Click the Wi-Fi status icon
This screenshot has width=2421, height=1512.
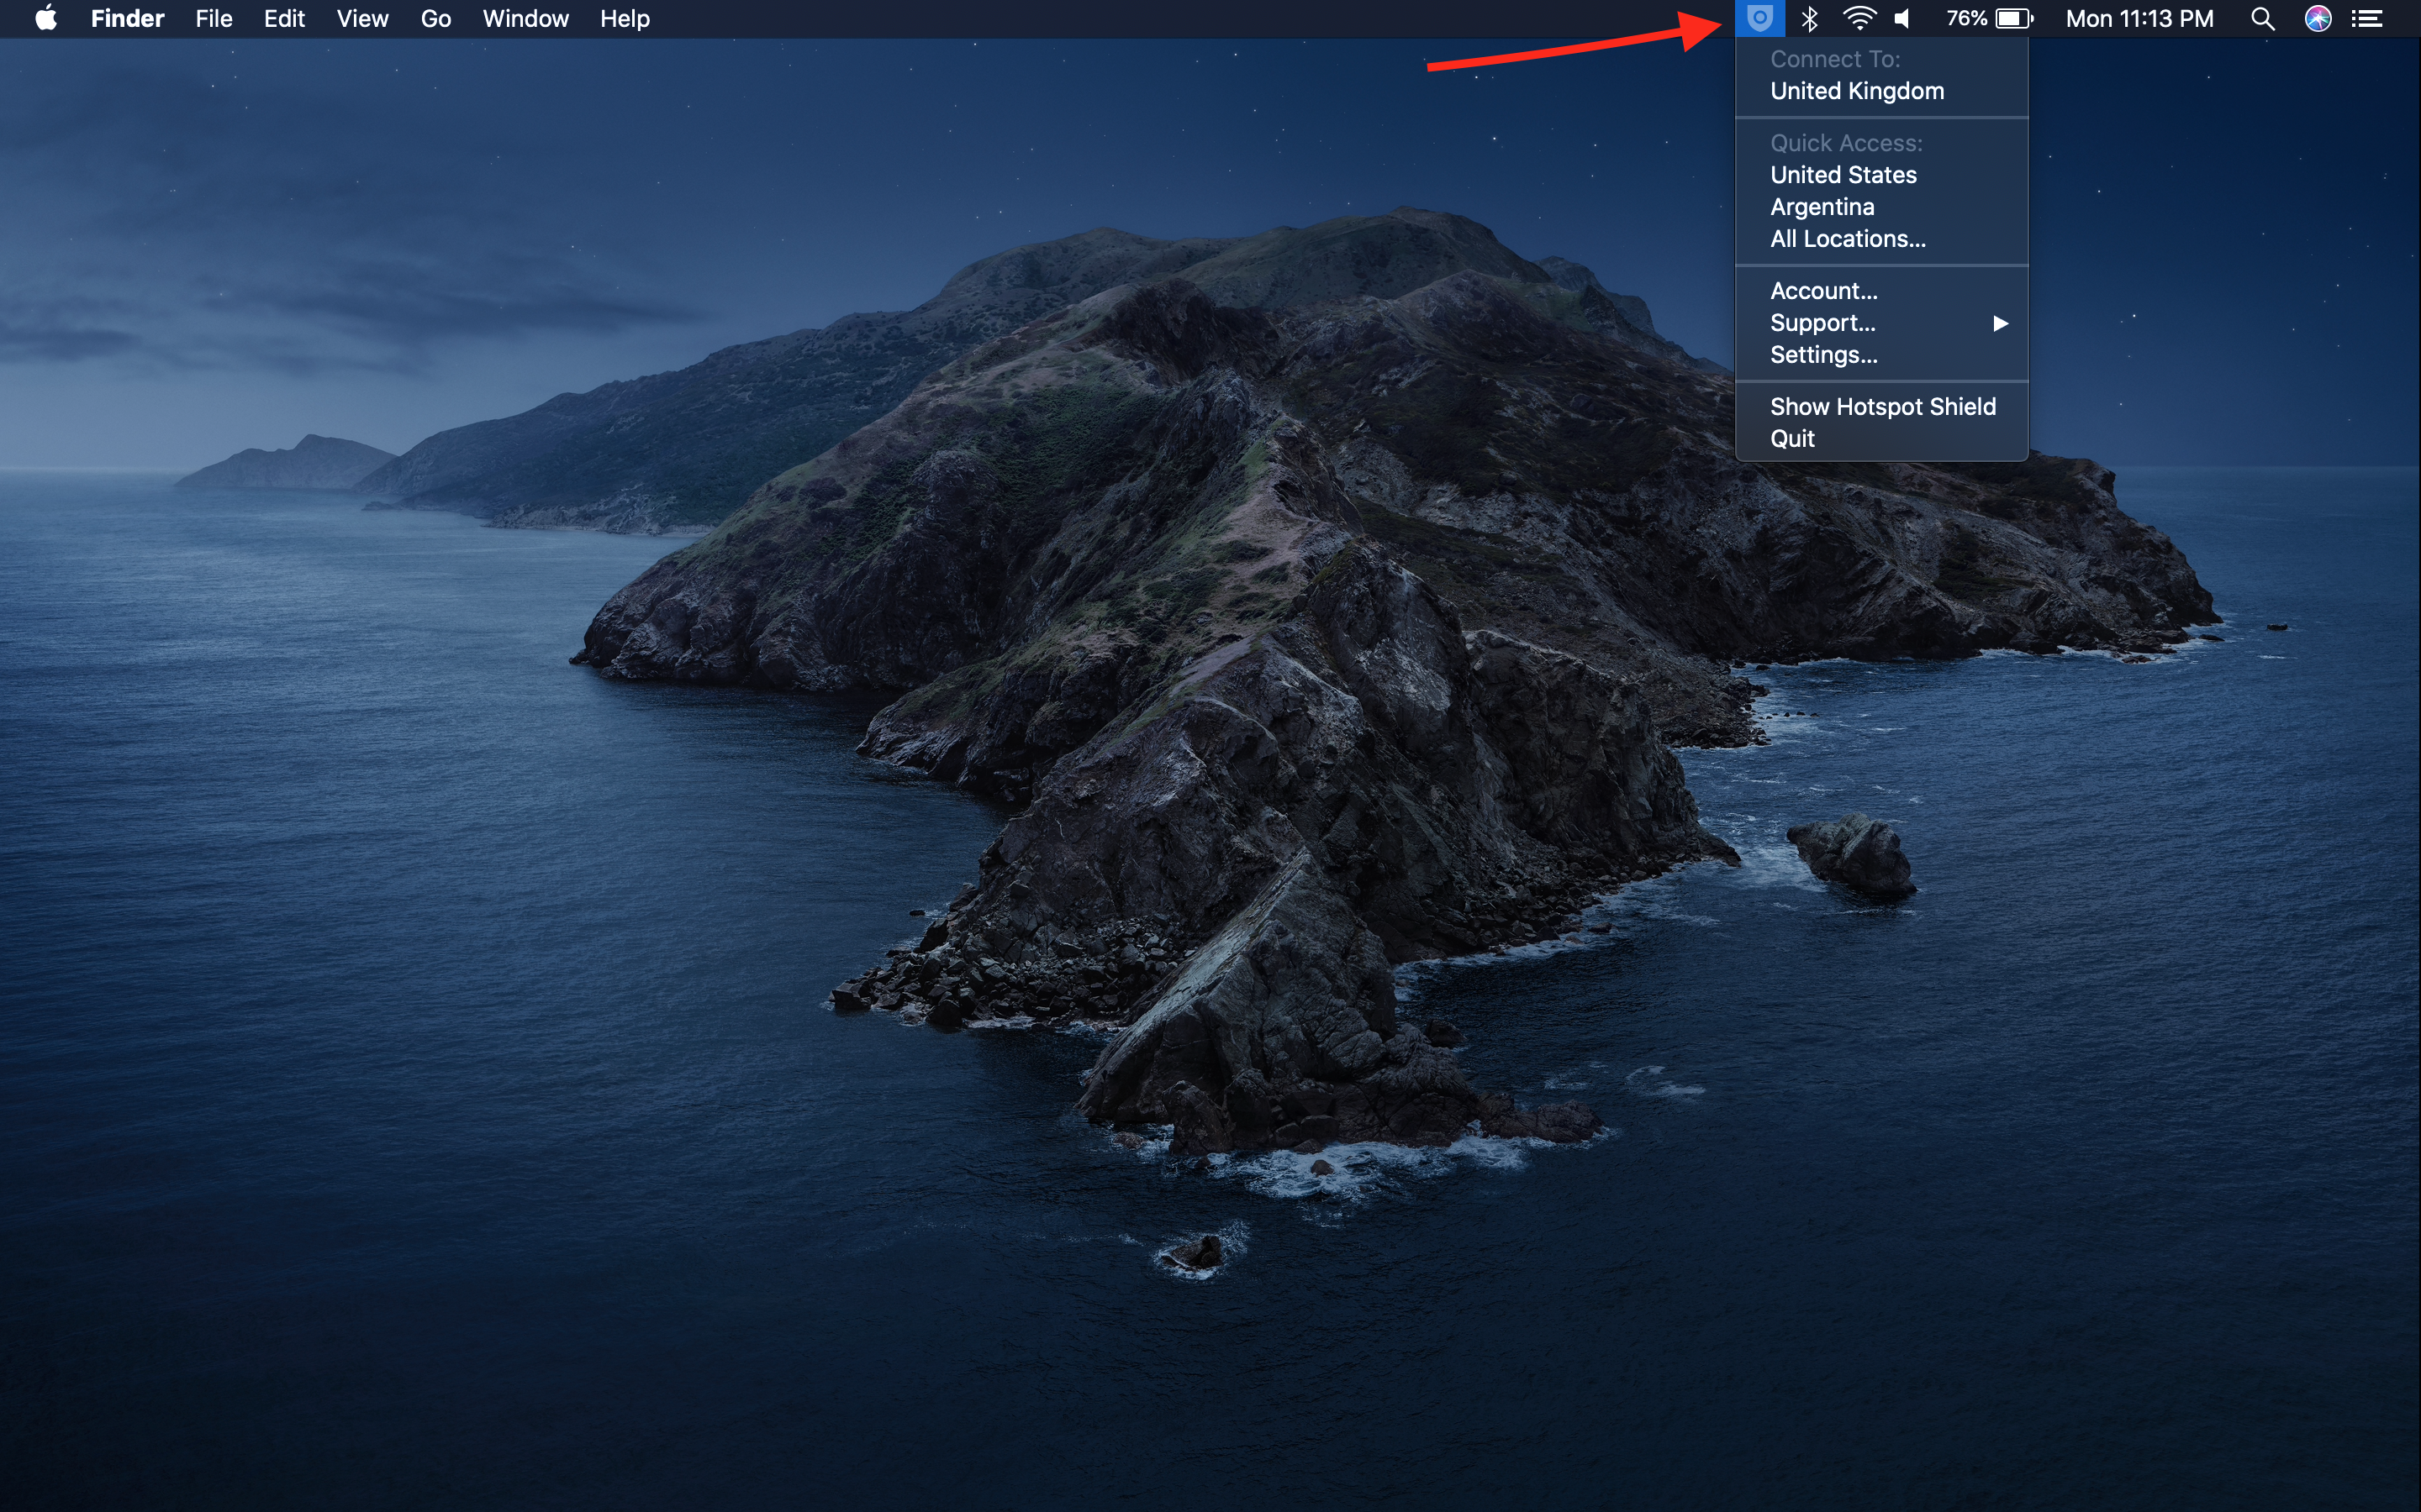tap(1851, 19)
